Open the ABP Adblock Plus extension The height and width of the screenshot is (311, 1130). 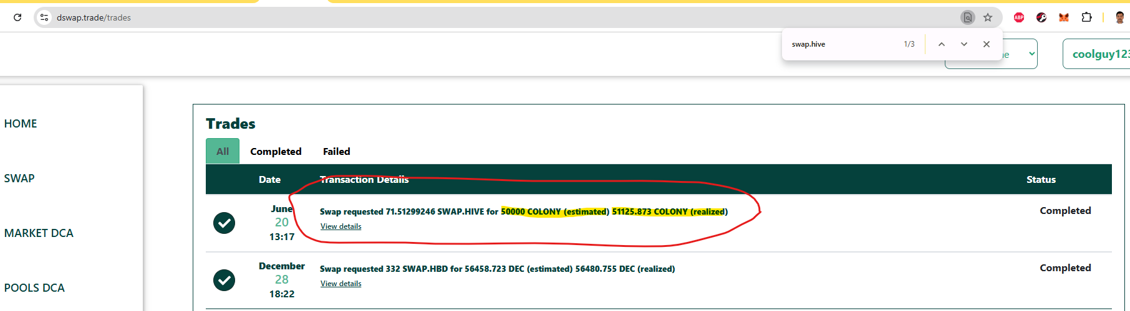1019,17
